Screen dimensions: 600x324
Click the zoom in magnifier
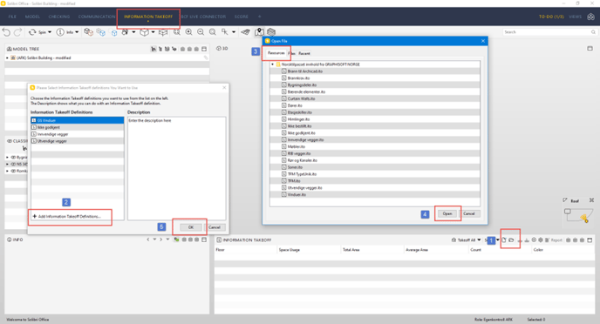(x=188, y=32)
